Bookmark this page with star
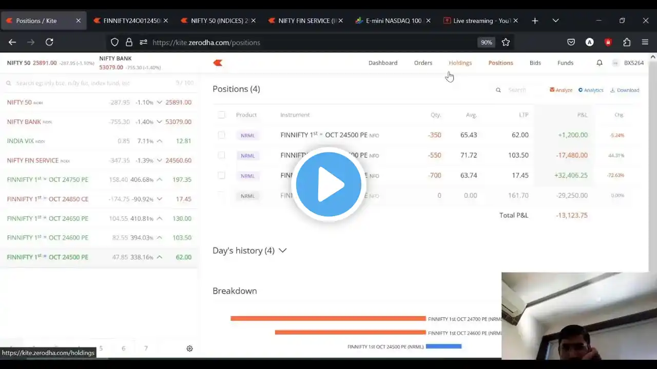The width and height of the screenshot is (657, 369). click(x=506, y=43)
